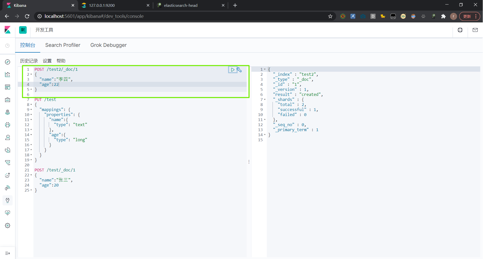Open 帮助 help link
The width and height of the screenshot is (483, 259).
tap(61, 61)
